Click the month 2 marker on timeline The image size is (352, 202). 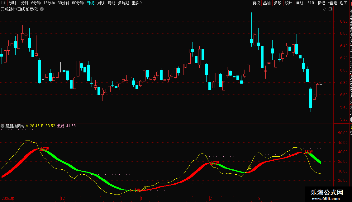pyautogui.click(x=211, y=198)
